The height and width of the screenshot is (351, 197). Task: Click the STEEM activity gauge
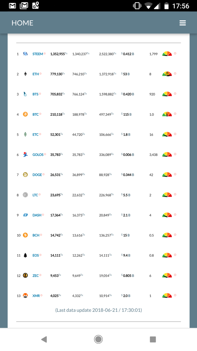point(167,54)
